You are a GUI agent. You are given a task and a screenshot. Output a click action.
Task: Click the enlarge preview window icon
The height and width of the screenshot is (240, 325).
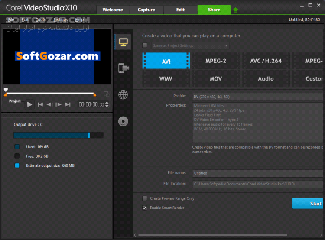(106, 94)
